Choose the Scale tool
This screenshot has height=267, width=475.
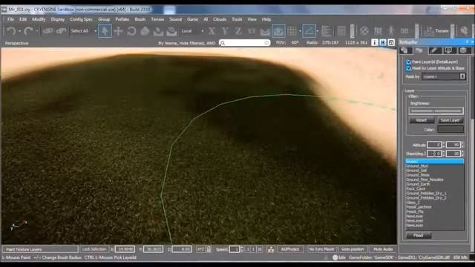[145, 31]
